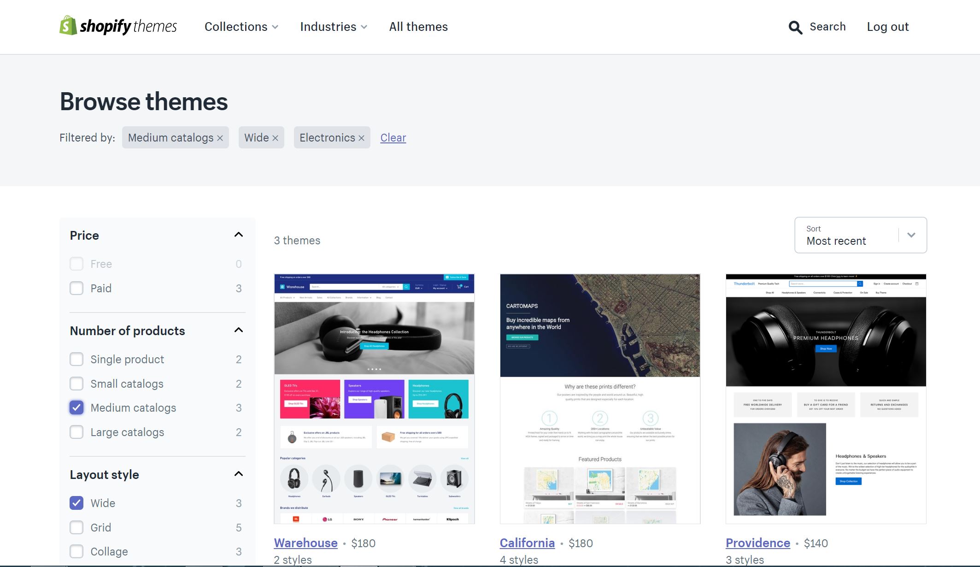This screenshot has width=980, height=567.
Task: Collapse the Price filter section
Action: [238, 235]
